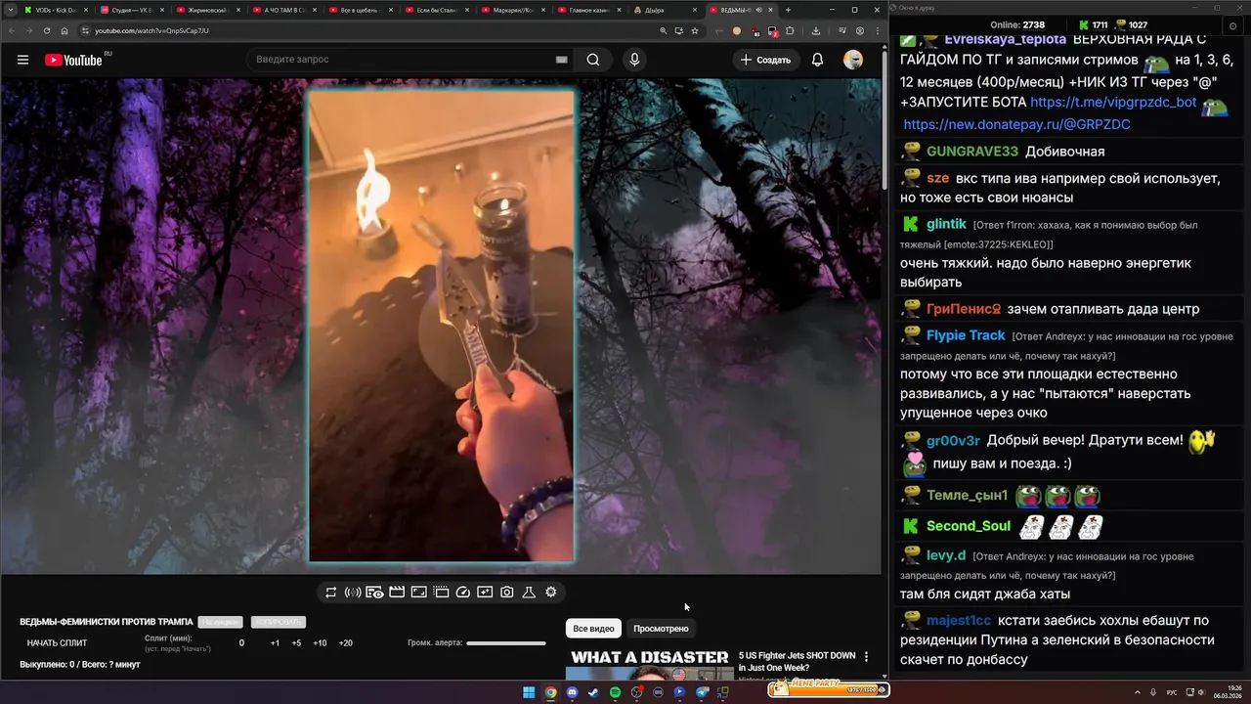Viewport: 1251px width, 704px height.
Task: Open YouTube notifications bell
Action: [817, 60]
